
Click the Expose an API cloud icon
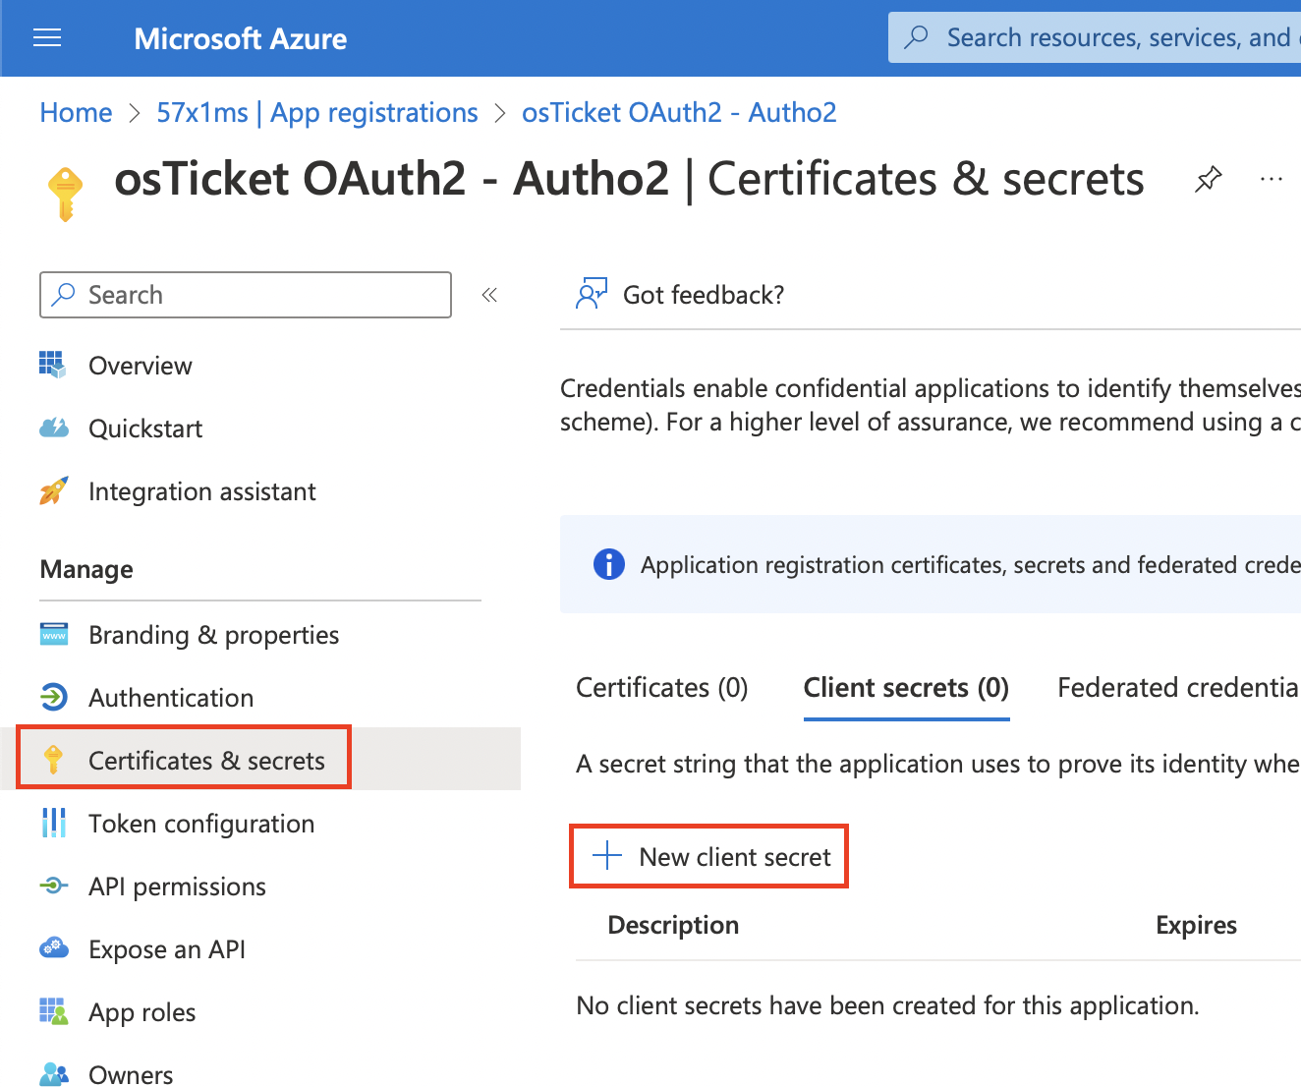(x=53, y=948)
